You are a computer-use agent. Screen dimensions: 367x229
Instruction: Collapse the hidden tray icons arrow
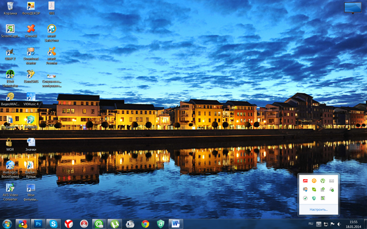319,224
